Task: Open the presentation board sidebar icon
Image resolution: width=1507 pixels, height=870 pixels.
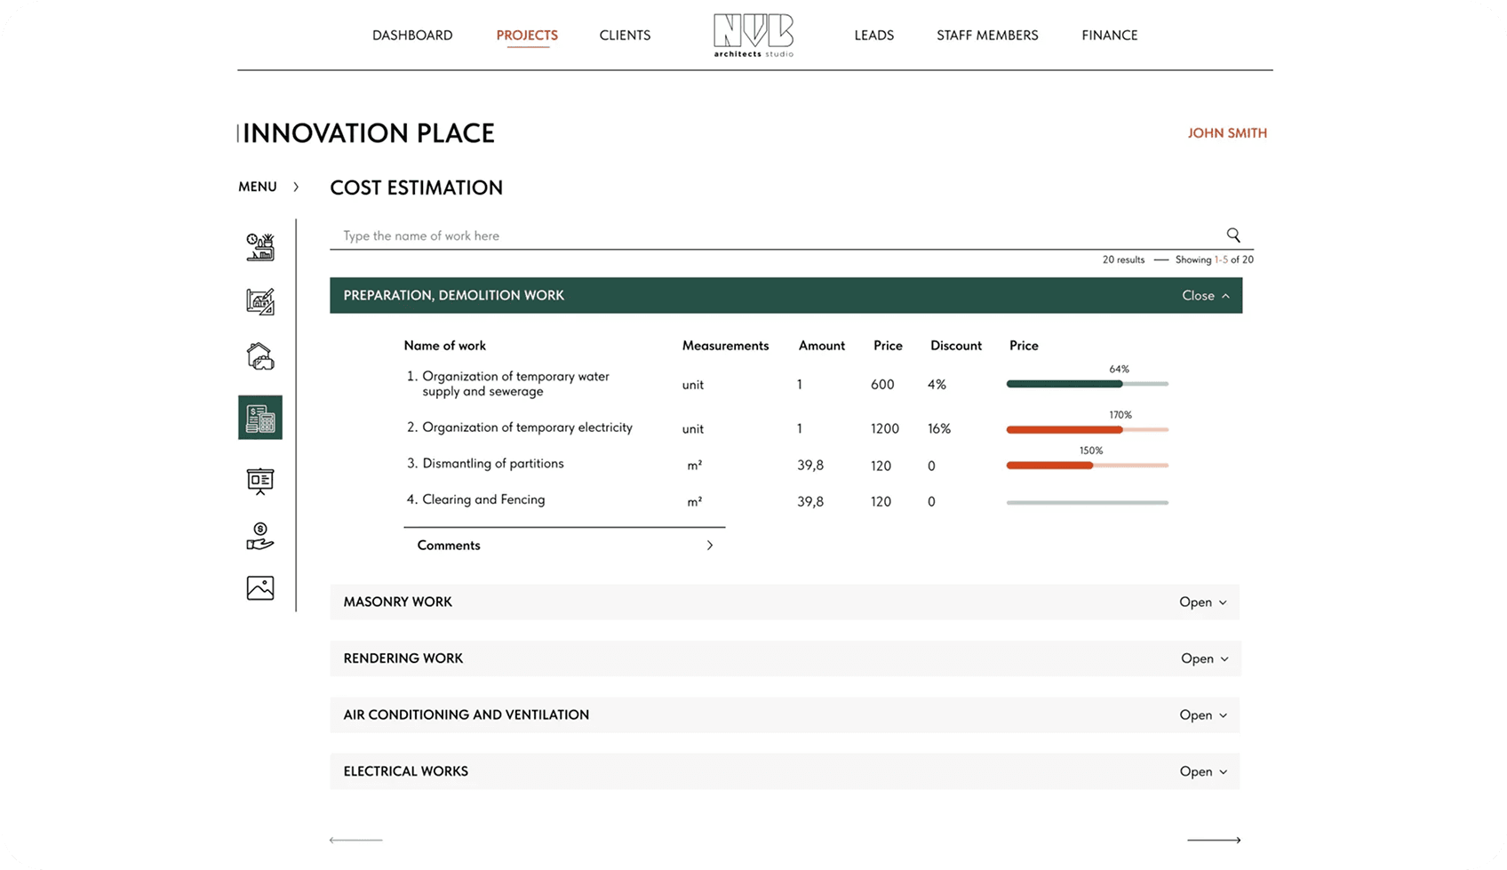Action: coord(259,481)
